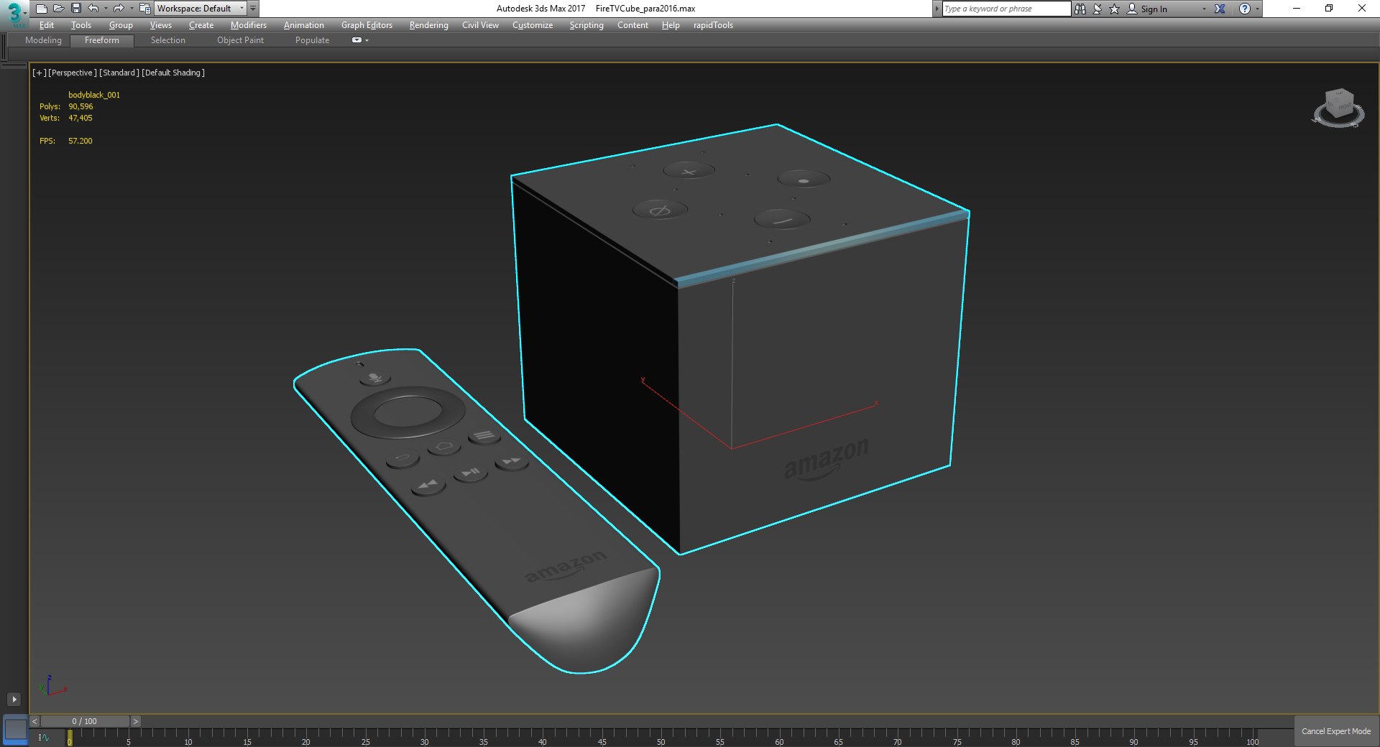This screenshot has width=1380, height=747.
Task: Open the Workspace: Default dropdown
Action: tap(201, 9)
